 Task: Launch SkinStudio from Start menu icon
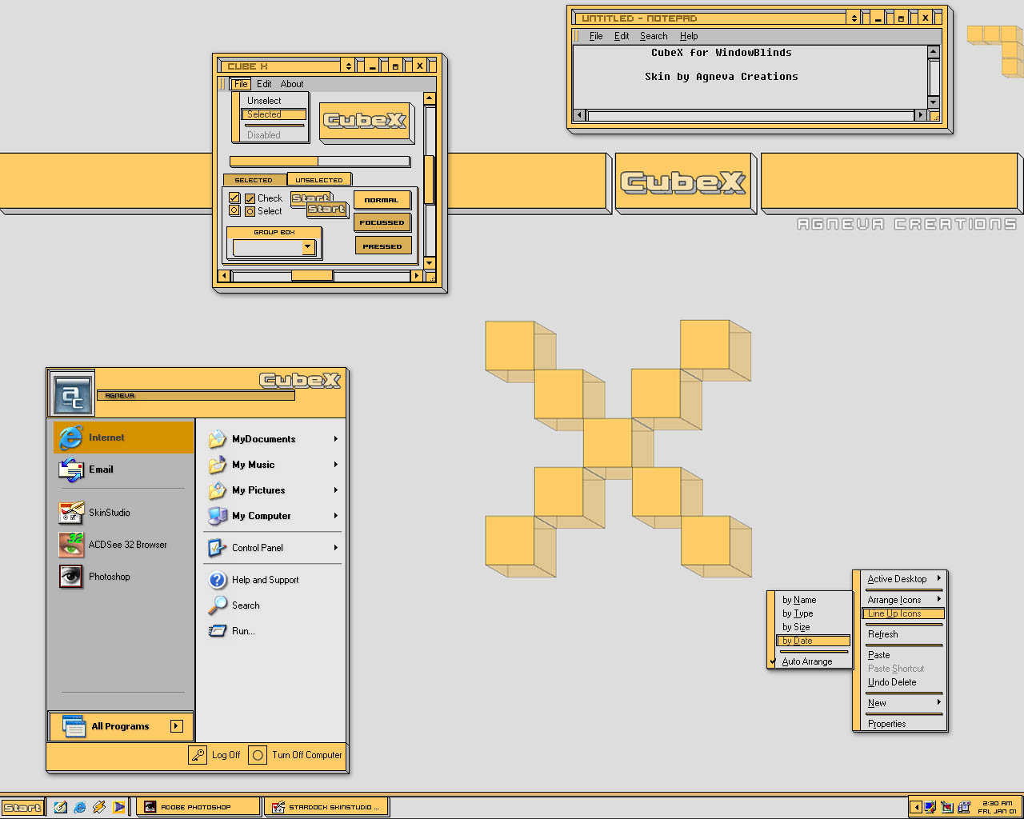coord(71,513)
